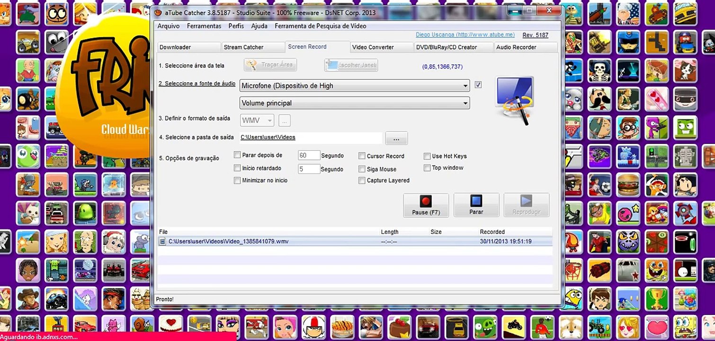Open the mustached man game icon
715x341 pixels.
pyautogui.click(x=600, y=99)
